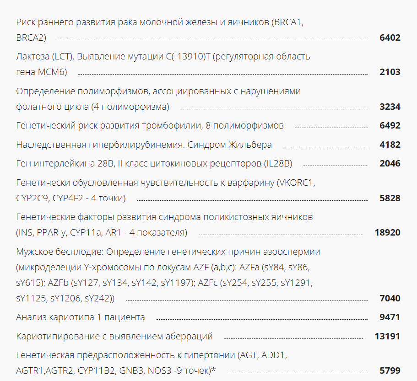Select the Синдром Жильбера test entry

coord(144,145)
